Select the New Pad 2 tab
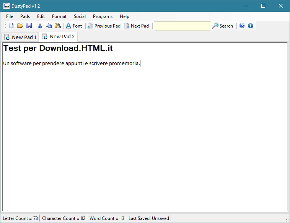Screen dimensions: 290x223 coord(59,37)
